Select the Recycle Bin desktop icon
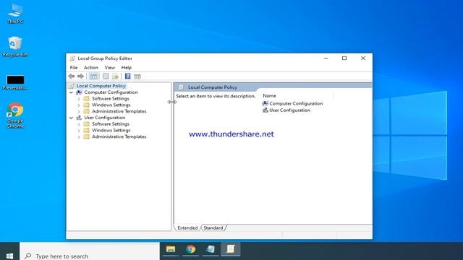Viewport: 463px width, 260px height. pyautogui.click(x=15, y=46)
